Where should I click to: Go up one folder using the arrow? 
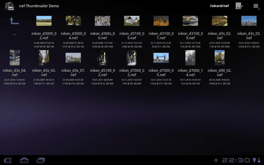[x=14, y=21]
